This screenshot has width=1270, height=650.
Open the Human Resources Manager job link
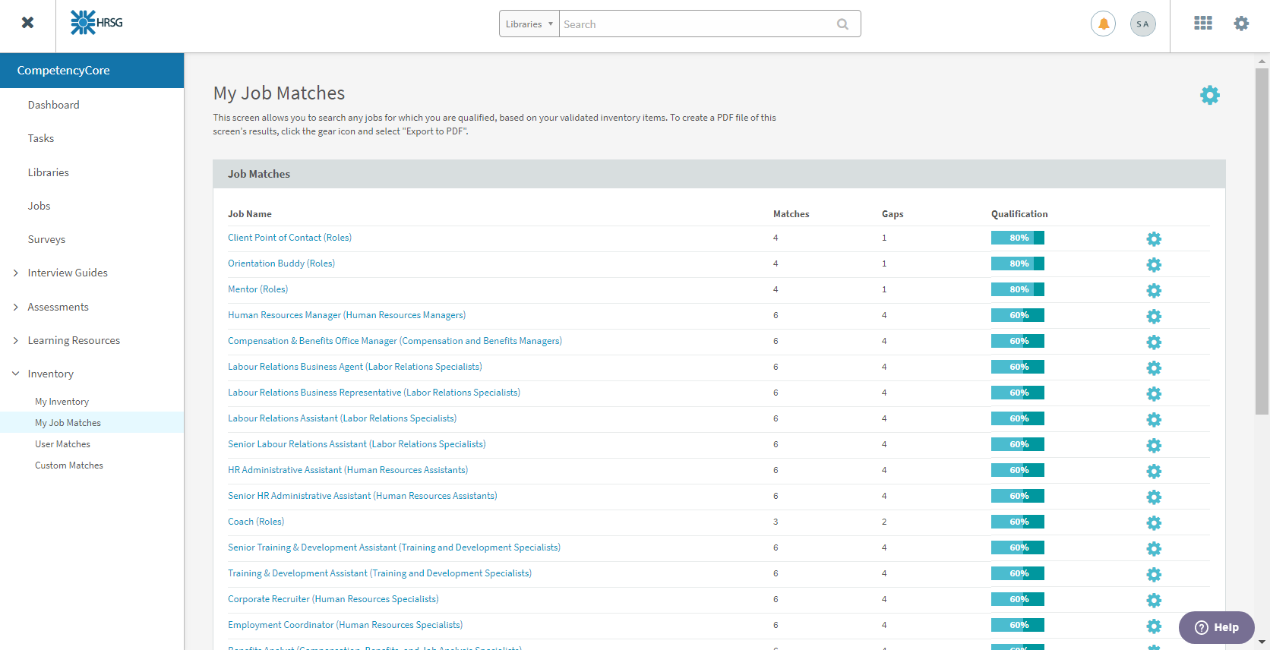tap(346, 315)
